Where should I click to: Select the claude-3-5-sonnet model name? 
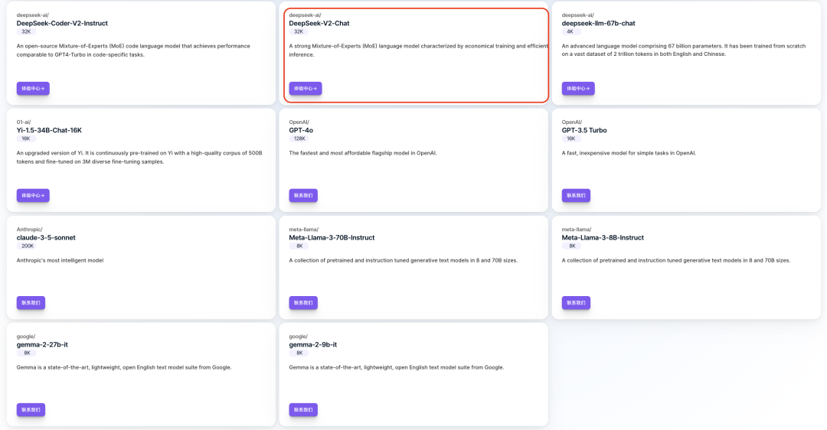click(x=46, y=237)
